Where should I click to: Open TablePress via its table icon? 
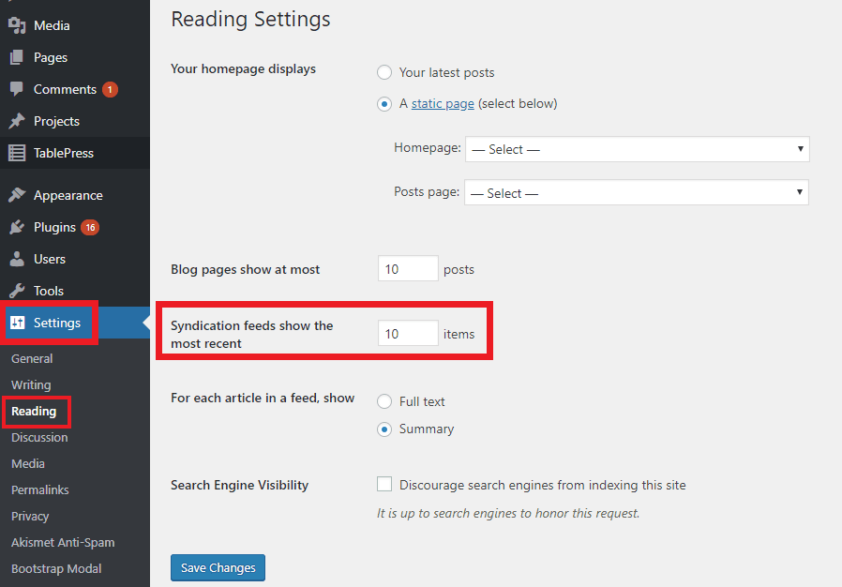coord(17,153)
